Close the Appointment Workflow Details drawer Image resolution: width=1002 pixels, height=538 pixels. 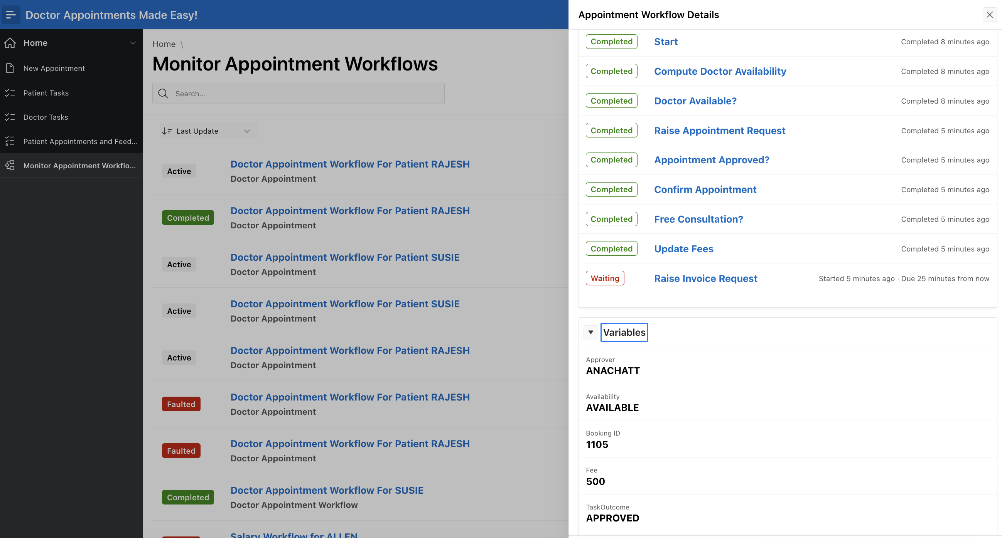[x=990, y=15]
